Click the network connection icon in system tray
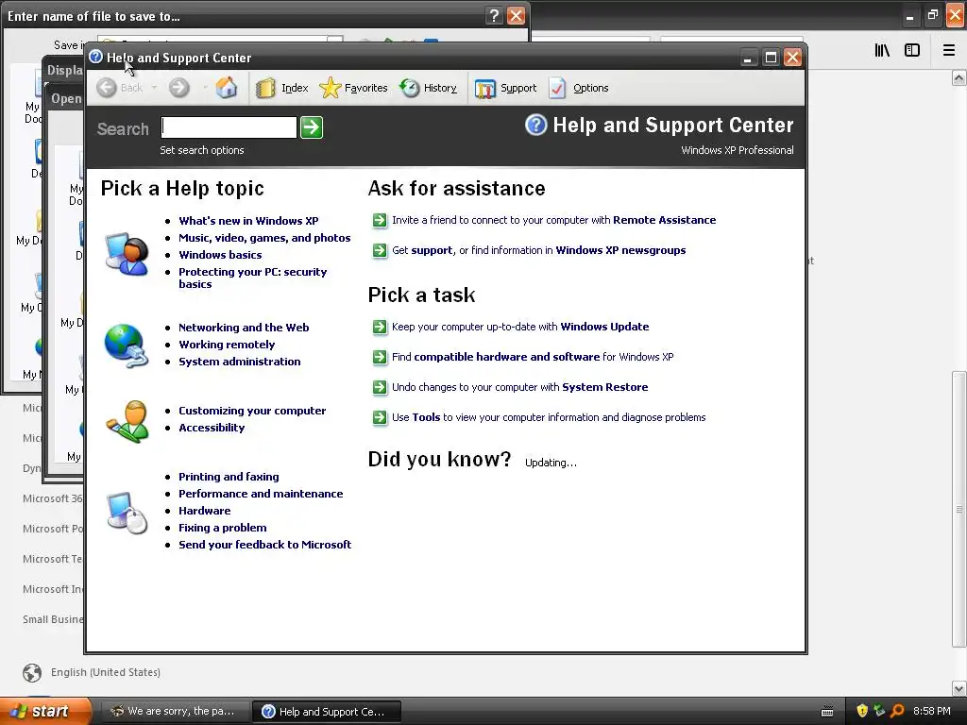This screenshot has width=967, height=725. pos(879,712)
